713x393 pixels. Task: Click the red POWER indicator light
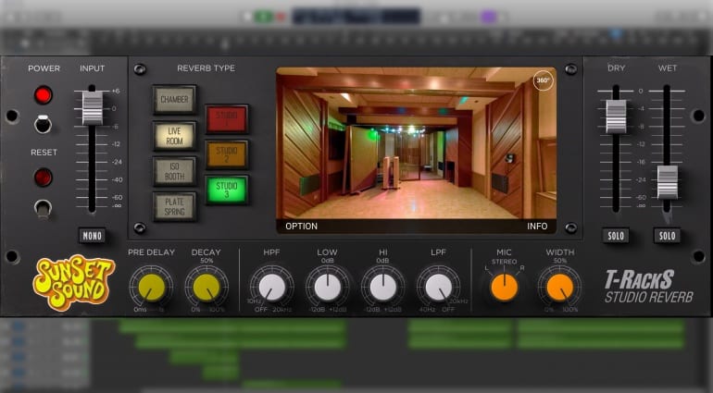44,95
